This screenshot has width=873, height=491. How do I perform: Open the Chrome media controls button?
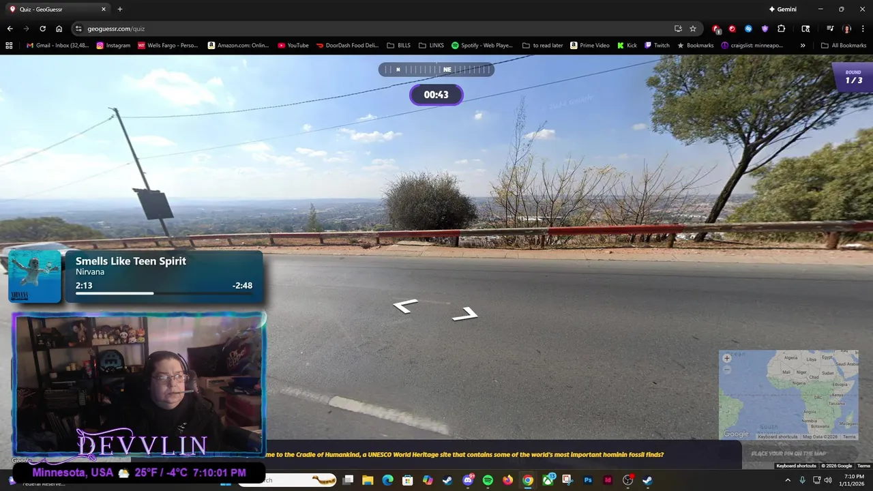[830, 29]
